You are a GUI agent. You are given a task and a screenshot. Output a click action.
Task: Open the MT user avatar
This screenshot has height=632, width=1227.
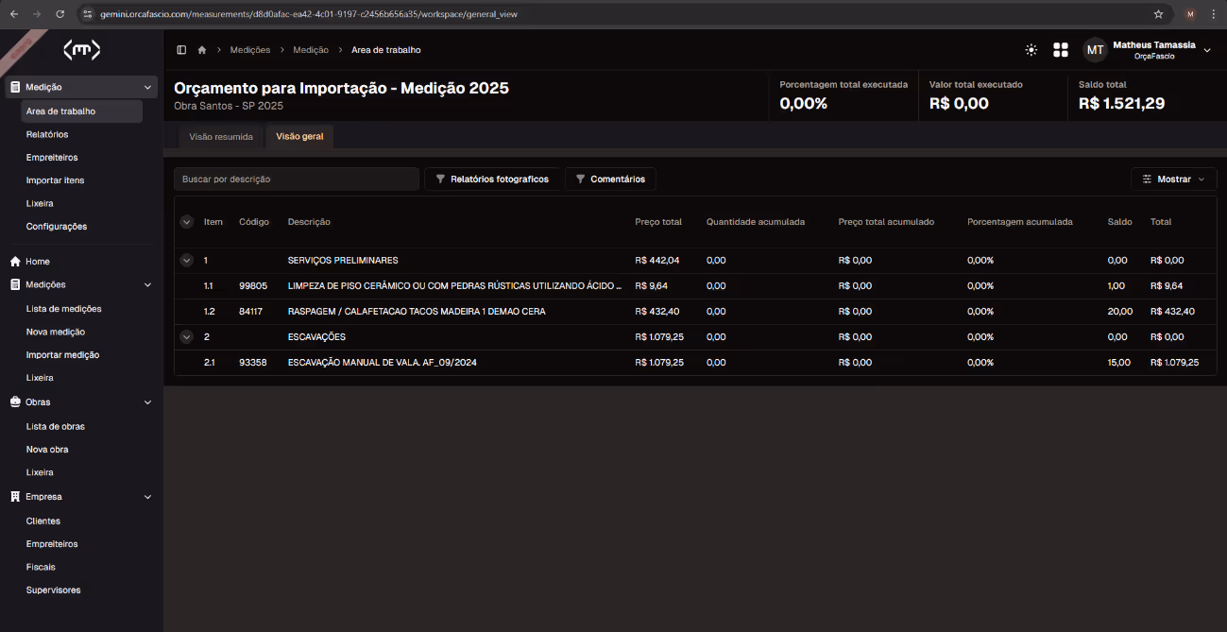click(1096, 50)
